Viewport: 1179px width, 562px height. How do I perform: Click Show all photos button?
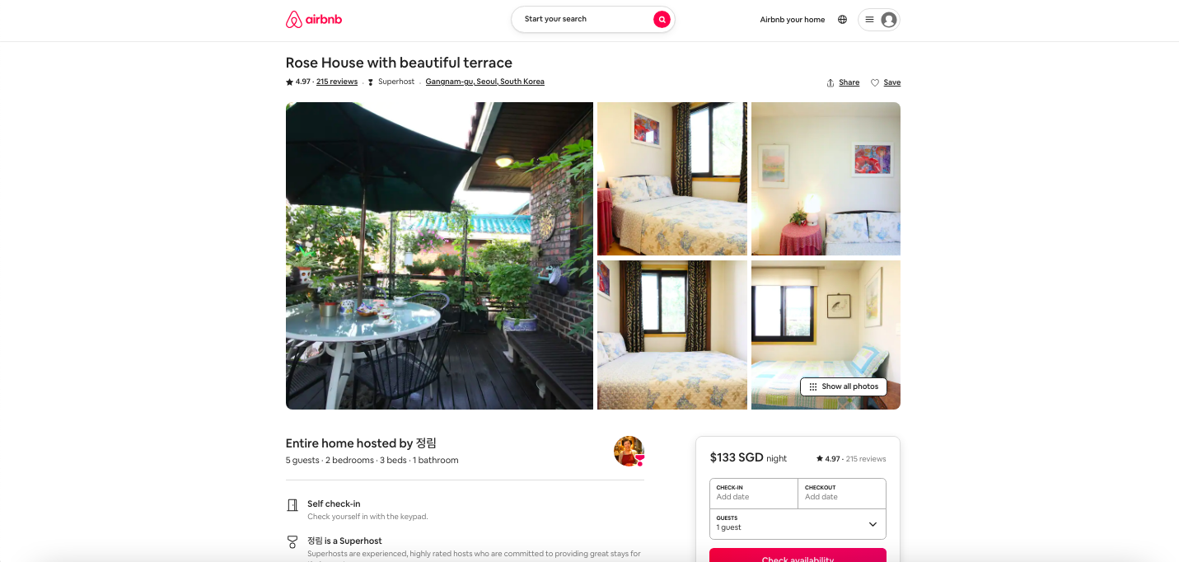coord(844,386)
